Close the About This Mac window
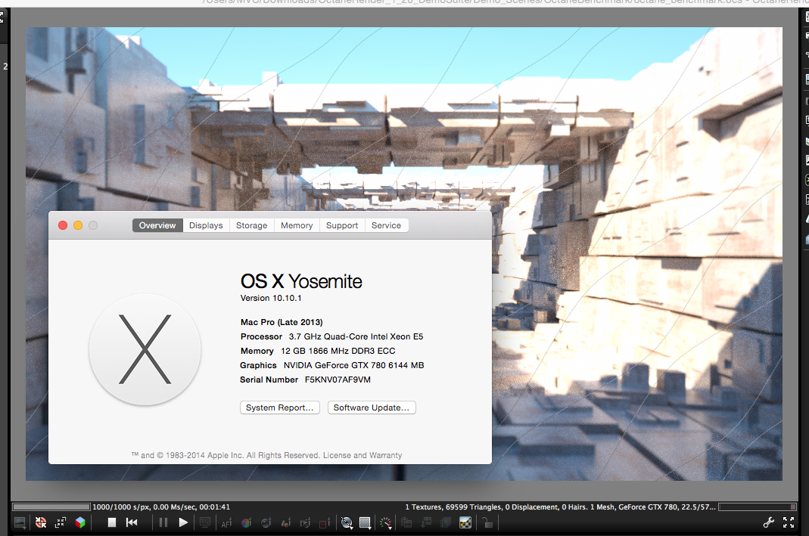809x536 pixels. click(63, 225)
